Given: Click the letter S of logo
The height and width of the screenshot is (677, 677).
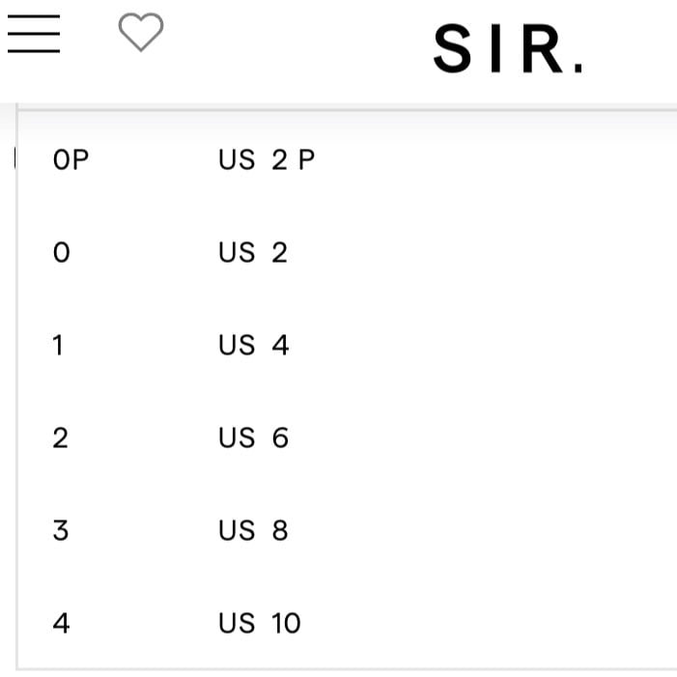Looking at the screenshot, I should coord(453,48).
